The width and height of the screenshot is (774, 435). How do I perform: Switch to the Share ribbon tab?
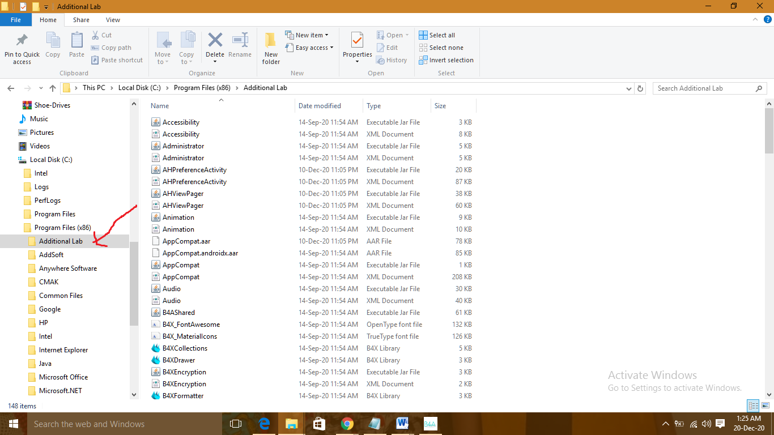81,20
